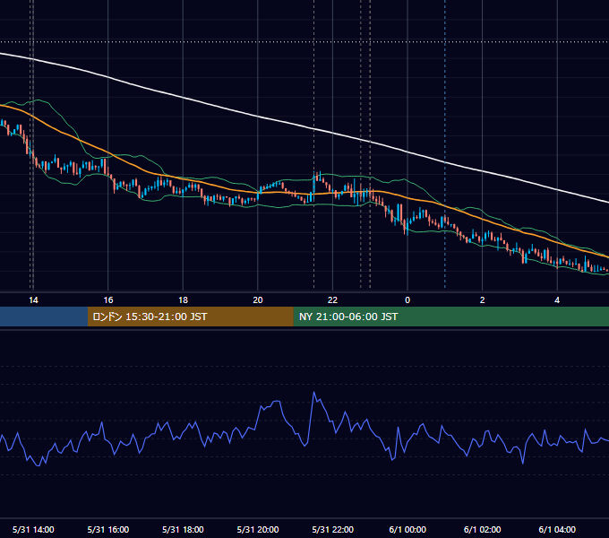This screenshot has height=538, width=609.
Task: Click the 5/31 22:00 date label
Action: [333, 529]
